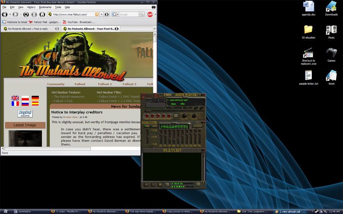The image size is (343, 214).
Task: Open the Edit menu
Action: coord(12,7)
